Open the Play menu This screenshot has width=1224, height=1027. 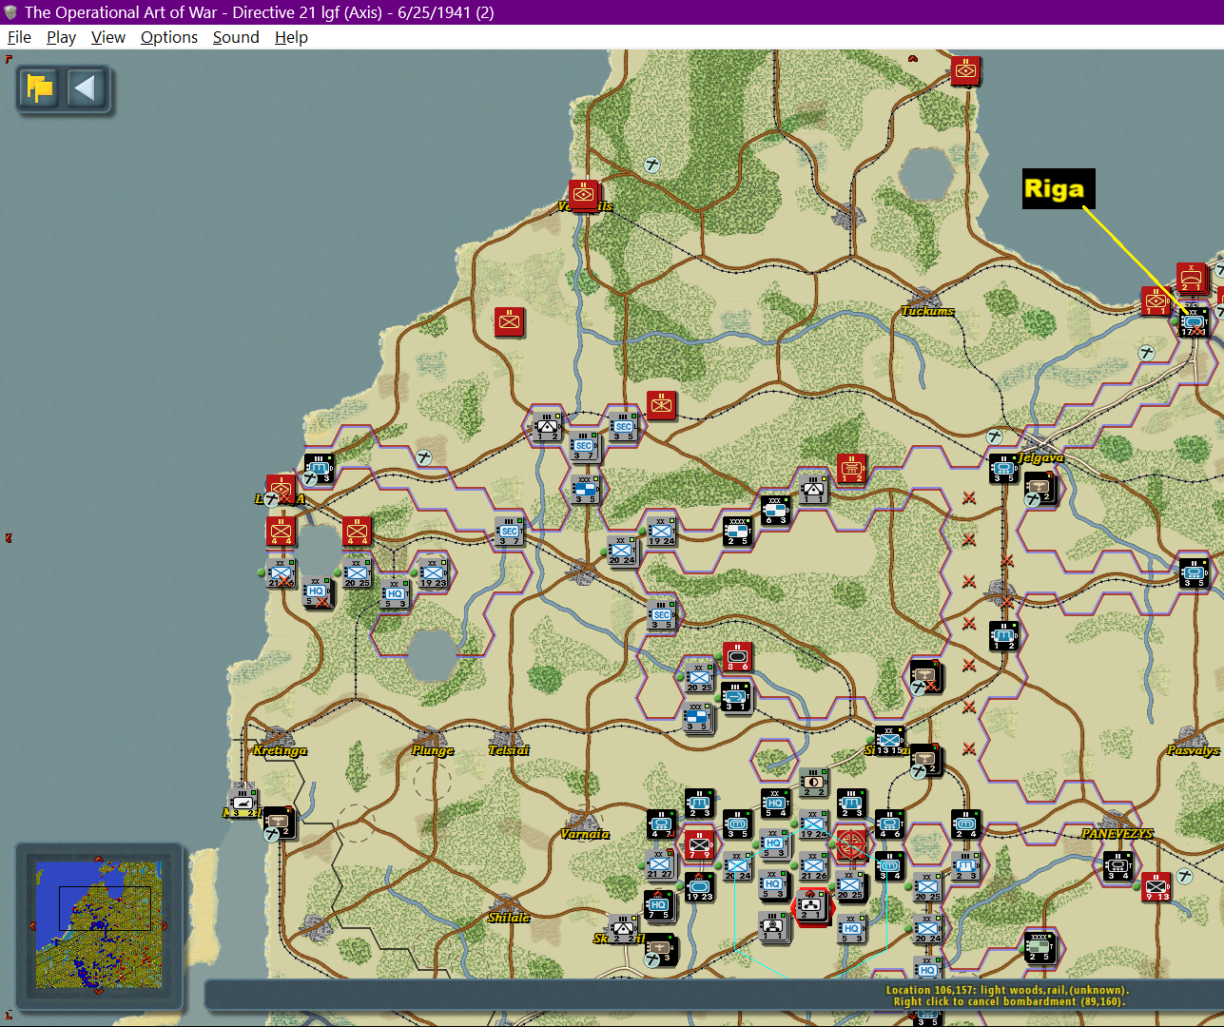click(x=61, y=37)
